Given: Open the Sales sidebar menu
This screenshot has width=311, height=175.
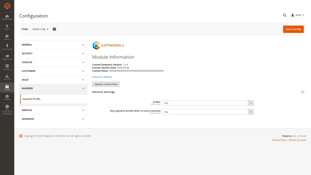Looking at the screenshot, I should click(7, 27).
